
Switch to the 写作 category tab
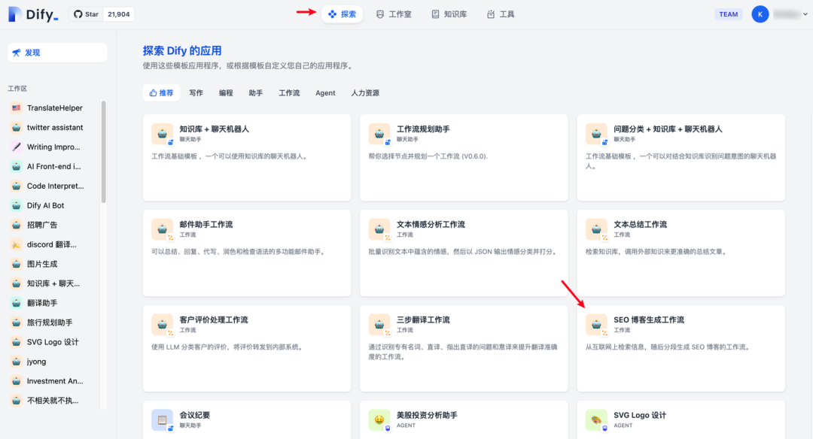[x=196, y=92]
